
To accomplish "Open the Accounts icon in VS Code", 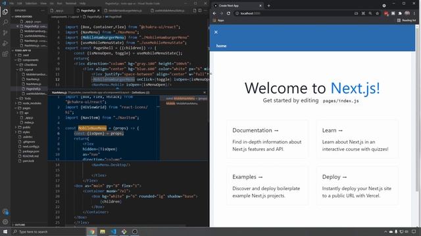I will (5, 212).
